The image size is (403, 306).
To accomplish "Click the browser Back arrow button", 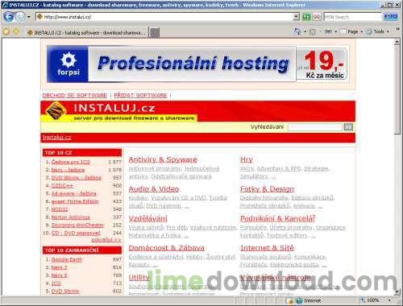I will 9,17.
